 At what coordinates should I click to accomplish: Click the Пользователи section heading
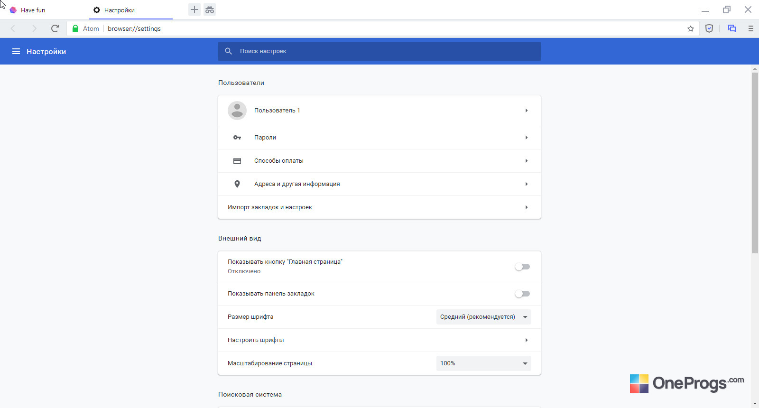point(241,83)
